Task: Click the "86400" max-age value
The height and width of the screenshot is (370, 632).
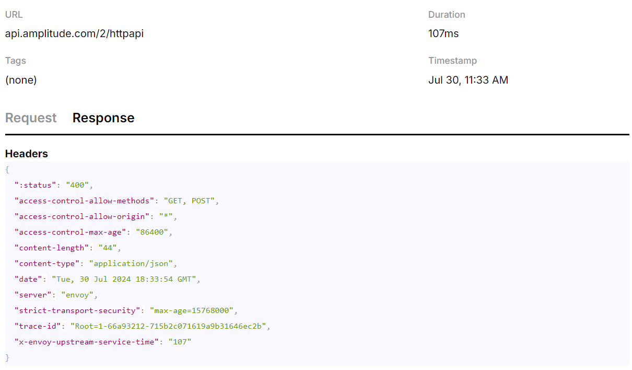Action: pos(152,232)
